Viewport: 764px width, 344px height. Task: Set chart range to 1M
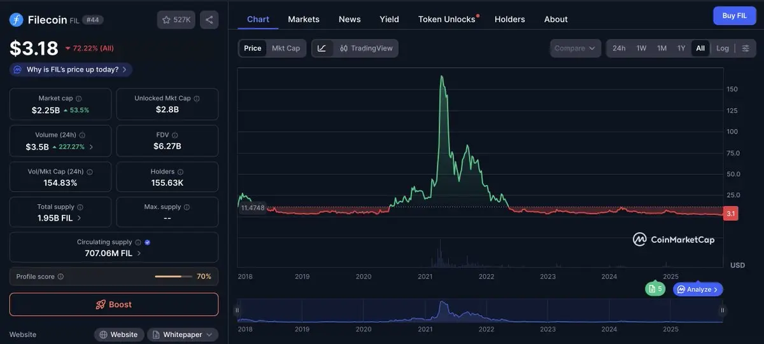coord(662,48)
